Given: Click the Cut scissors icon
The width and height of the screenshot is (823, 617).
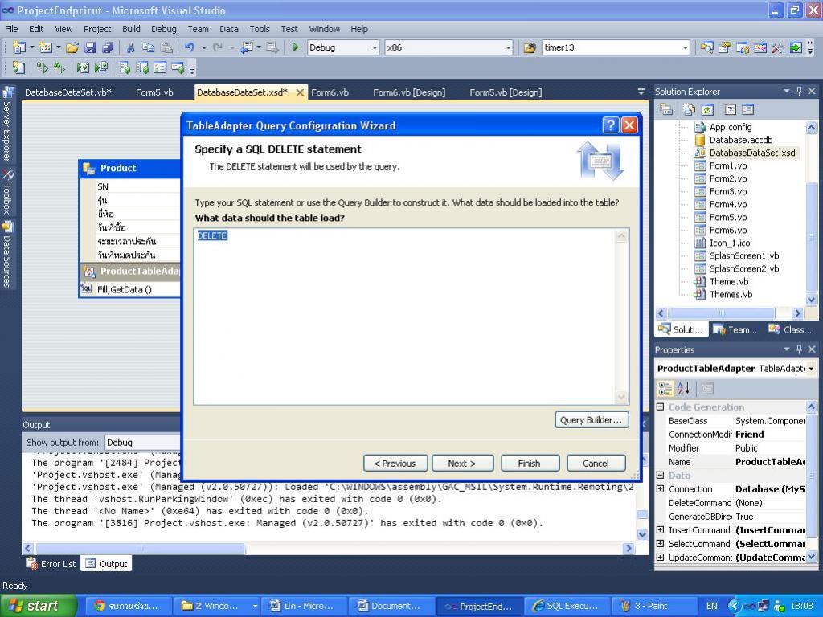Looking at the screenshot, I should click(130, 47).
